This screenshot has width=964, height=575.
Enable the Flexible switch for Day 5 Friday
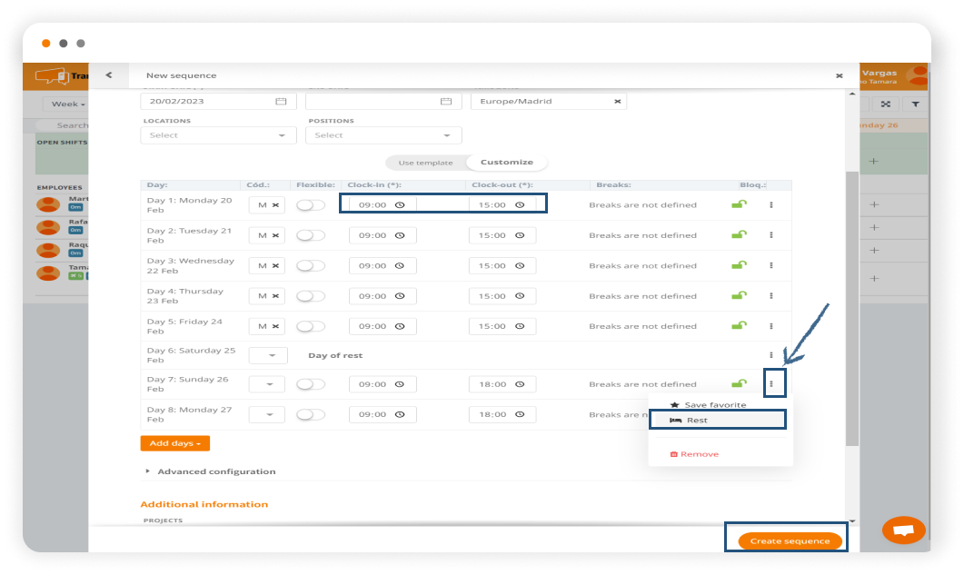click(311, 326)
